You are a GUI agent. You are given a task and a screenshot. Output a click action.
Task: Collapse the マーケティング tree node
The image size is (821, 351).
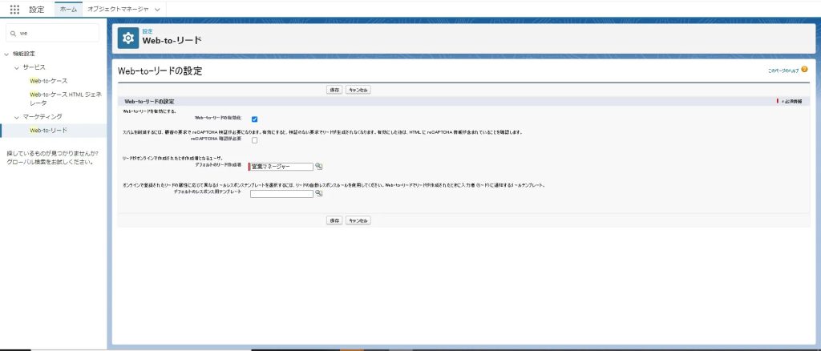17,117
